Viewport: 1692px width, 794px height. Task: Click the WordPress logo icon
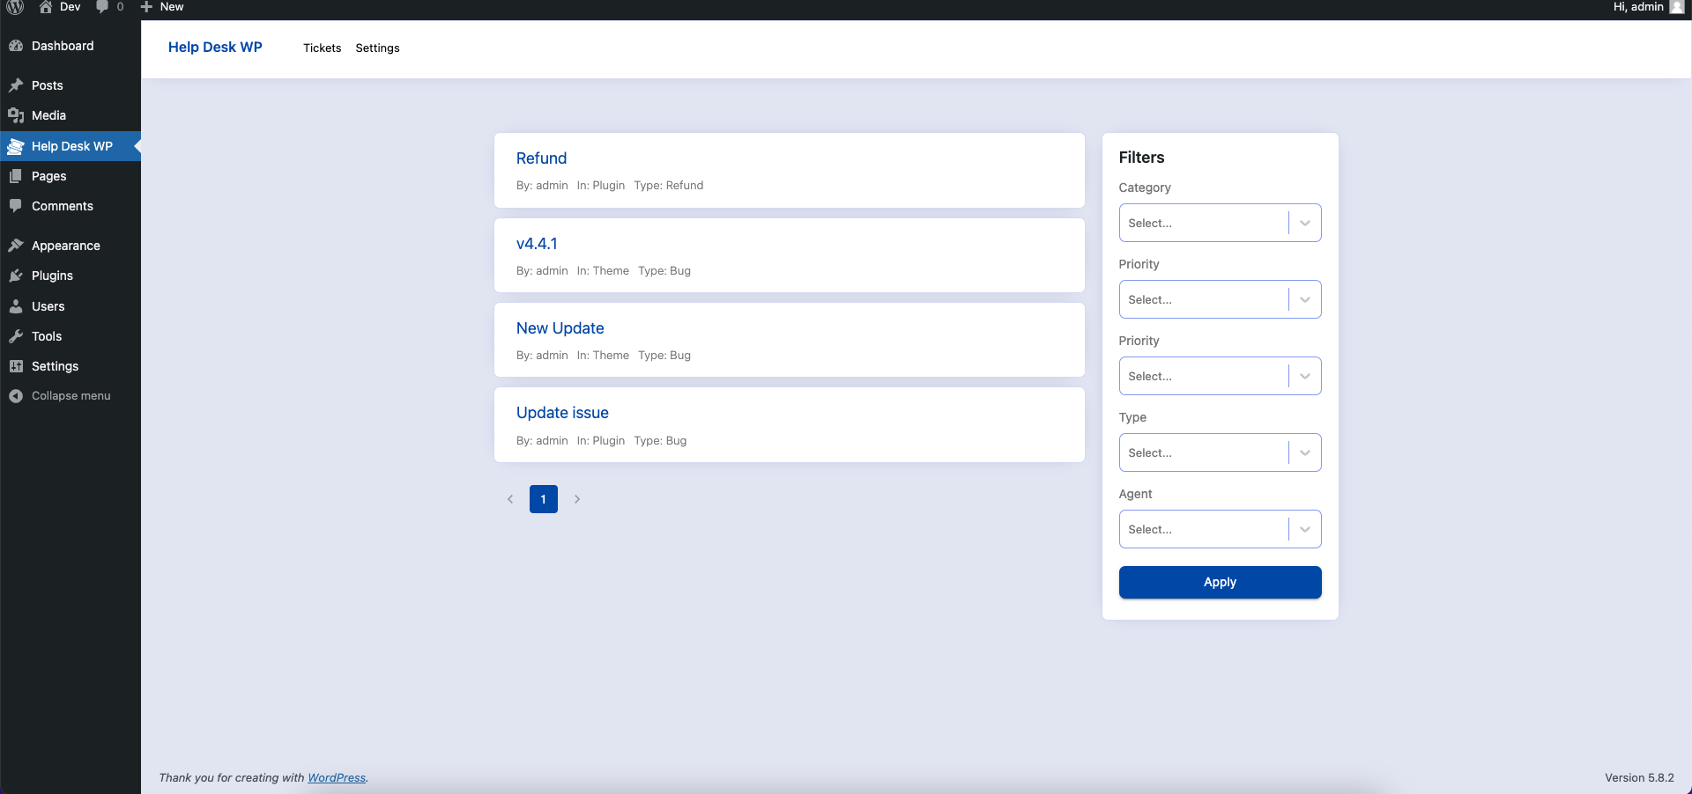(15, 7)
